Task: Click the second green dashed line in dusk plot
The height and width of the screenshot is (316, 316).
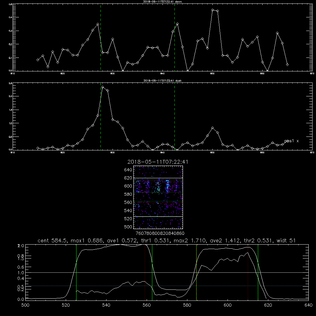Action: pos(174,117)
